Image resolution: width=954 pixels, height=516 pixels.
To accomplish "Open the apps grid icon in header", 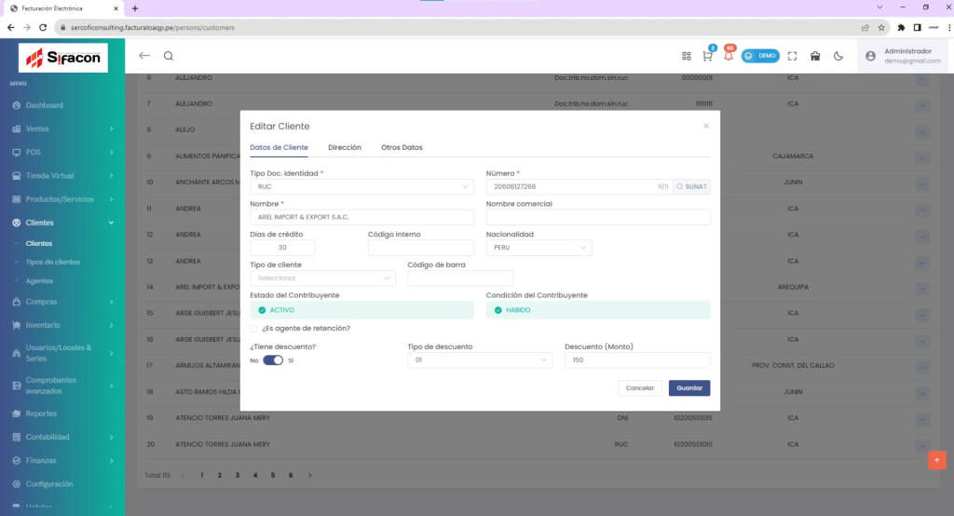I will click(687, 56).
